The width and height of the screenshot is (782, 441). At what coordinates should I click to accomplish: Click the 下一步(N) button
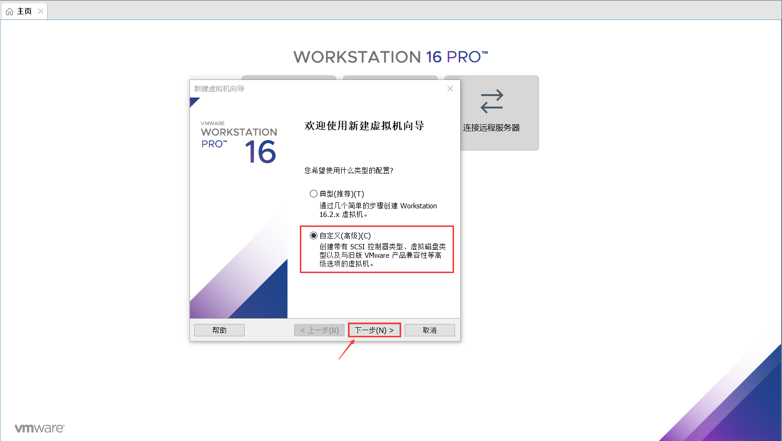coord(374,330)
